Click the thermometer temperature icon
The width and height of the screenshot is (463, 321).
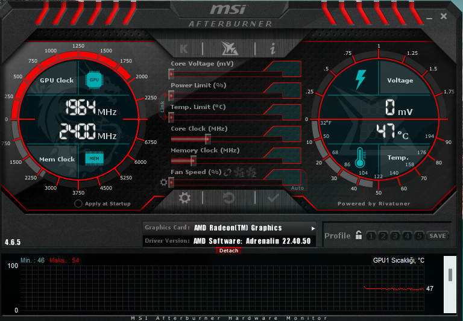(361, 158)
